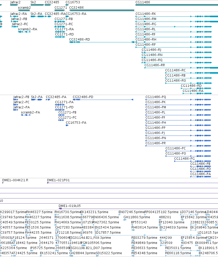The height and width of the screenshot is (257, 218).
Task: Select the CG1271 gene bar
Action: point(60,10)
